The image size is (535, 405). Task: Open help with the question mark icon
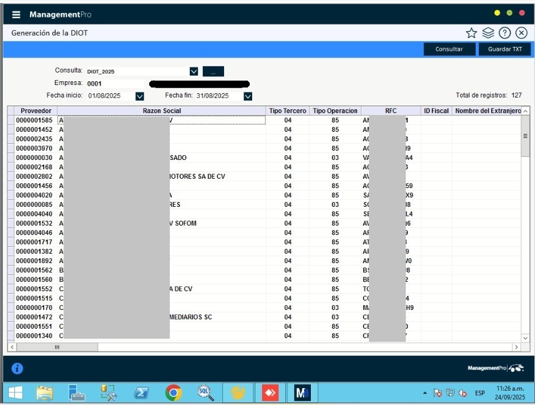(x=505, y=33)
